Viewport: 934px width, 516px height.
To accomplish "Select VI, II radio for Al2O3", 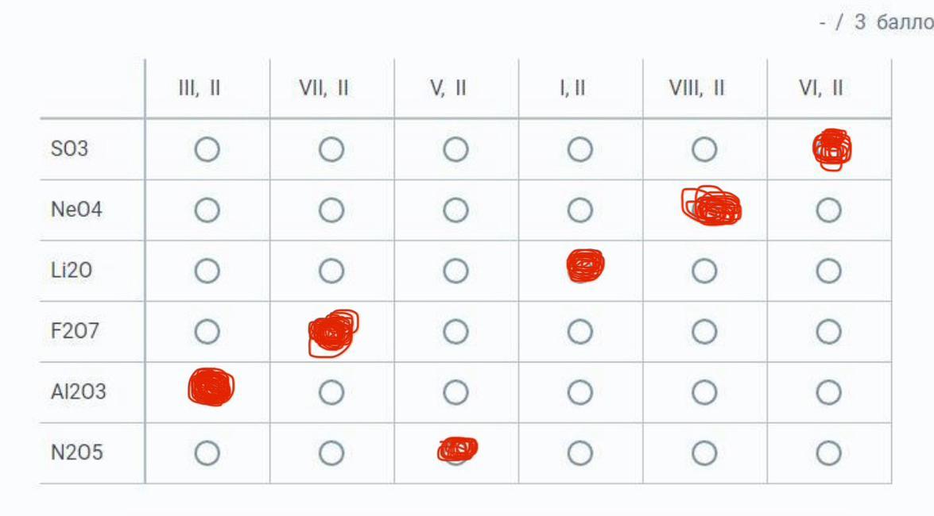I will [828, 392].
